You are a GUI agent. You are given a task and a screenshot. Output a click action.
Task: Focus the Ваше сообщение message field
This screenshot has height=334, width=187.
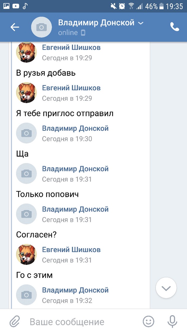coord(83,322)
